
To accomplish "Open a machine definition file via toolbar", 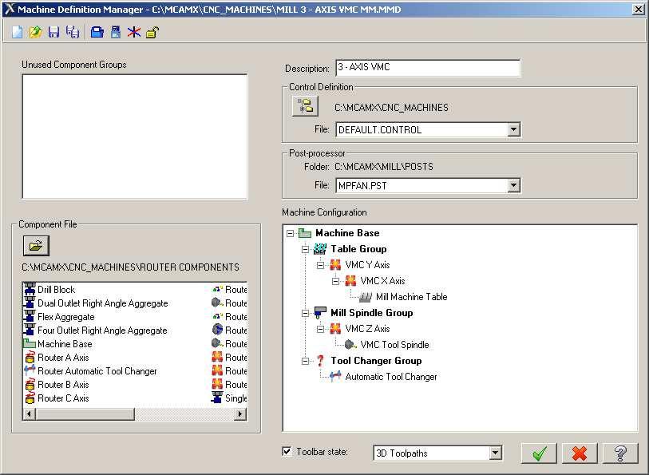I will pos(36,32).
